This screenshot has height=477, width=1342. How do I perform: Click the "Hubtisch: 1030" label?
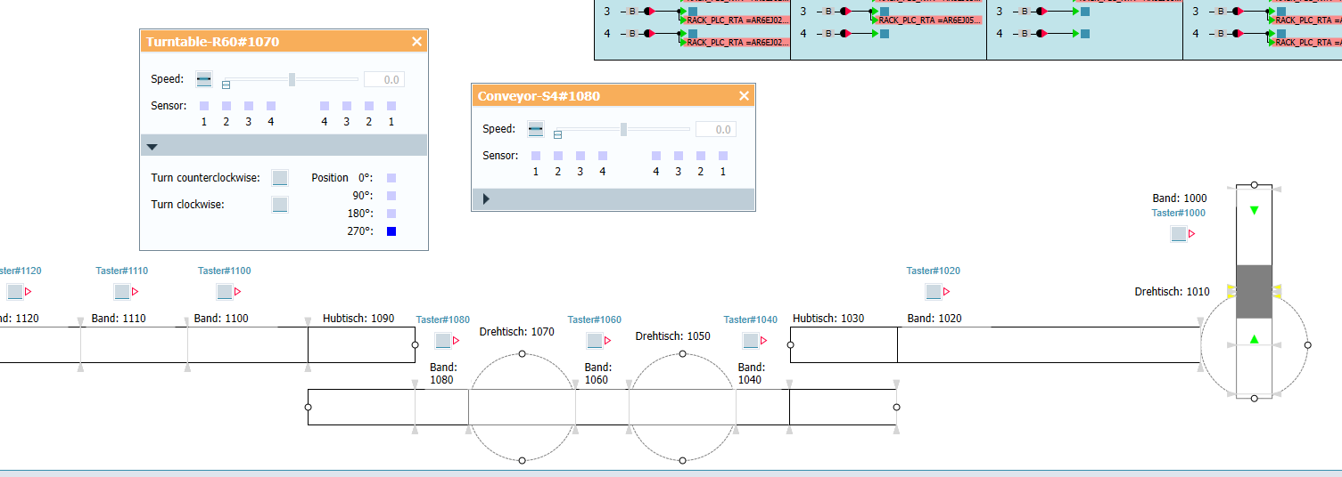pos(828,318)
